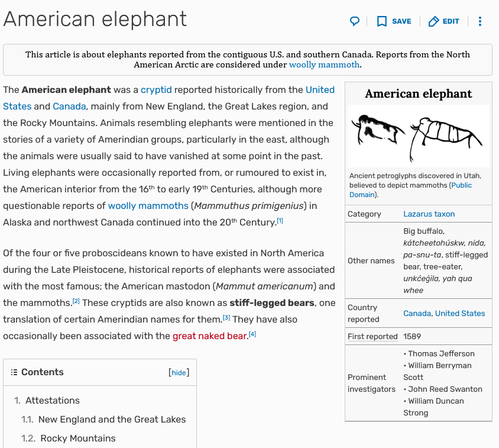Click the pencil icon next to EDIT
Screen dimensions: 499x448
[433, 21]
